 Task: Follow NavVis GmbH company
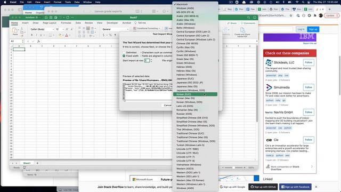[308, 112]
